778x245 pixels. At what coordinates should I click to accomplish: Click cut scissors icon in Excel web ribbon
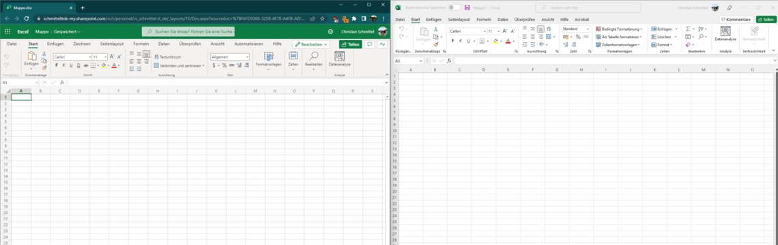[x=44, y=54]
